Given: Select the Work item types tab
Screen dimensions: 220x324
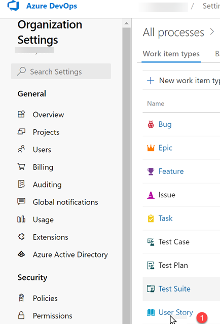Looking at the screenshot, I should (x=171, y=54).
